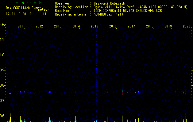This screenshot has width=193, height=122.
Task: Click the 0.6 frequency axis label
Action: [2, 116]
